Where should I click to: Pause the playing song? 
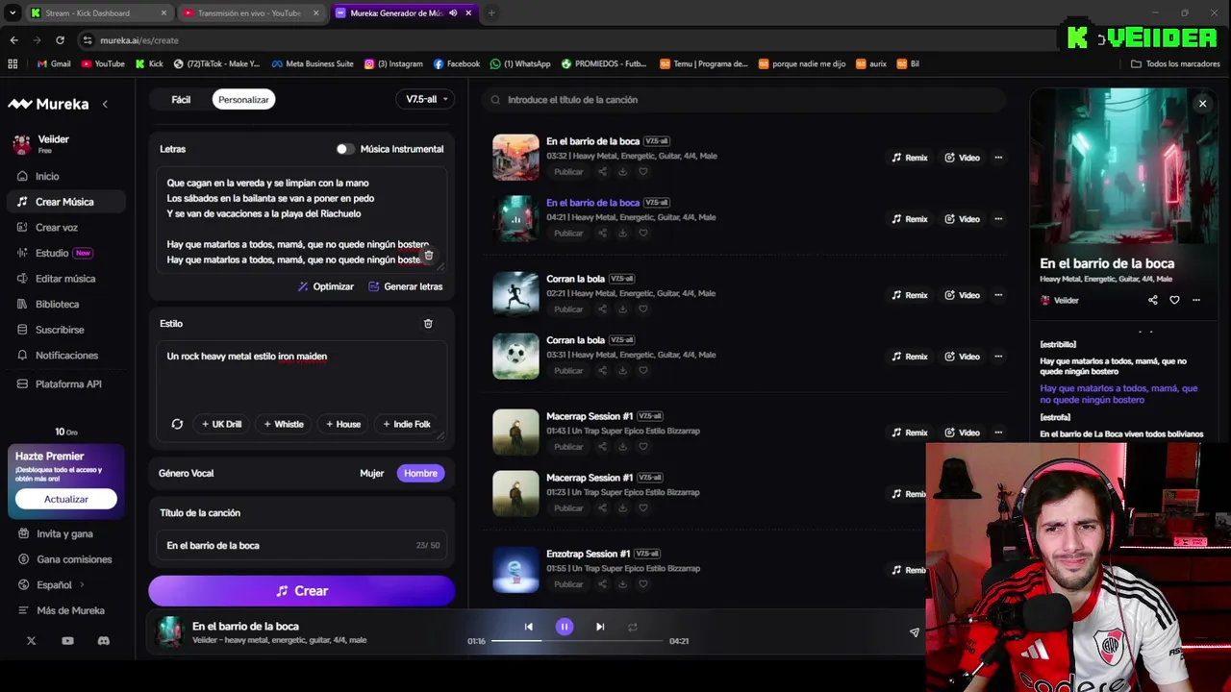(565, 627)
